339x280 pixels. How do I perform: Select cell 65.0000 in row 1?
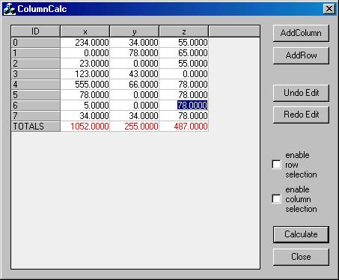[183, 53]
